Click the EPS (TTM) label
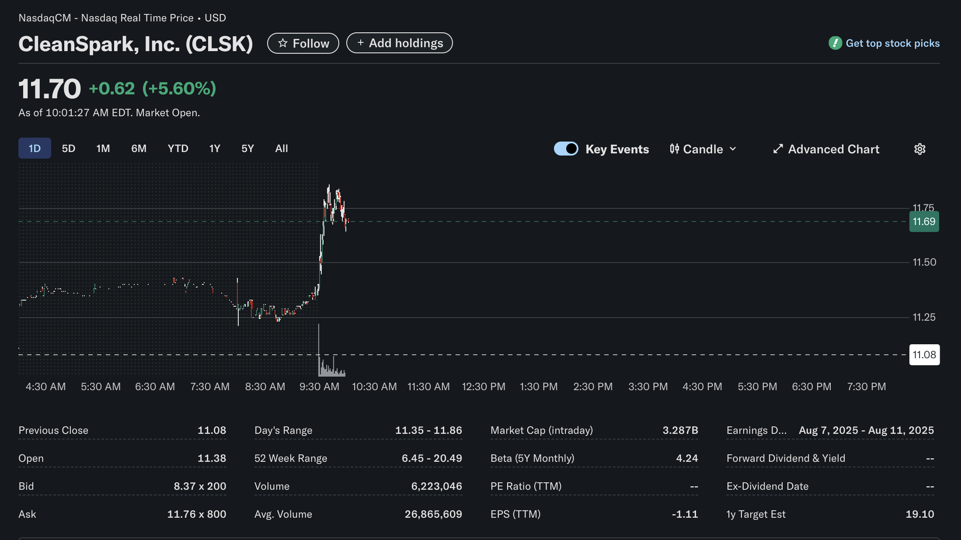The image size is (961, 540). coord(515,514)
